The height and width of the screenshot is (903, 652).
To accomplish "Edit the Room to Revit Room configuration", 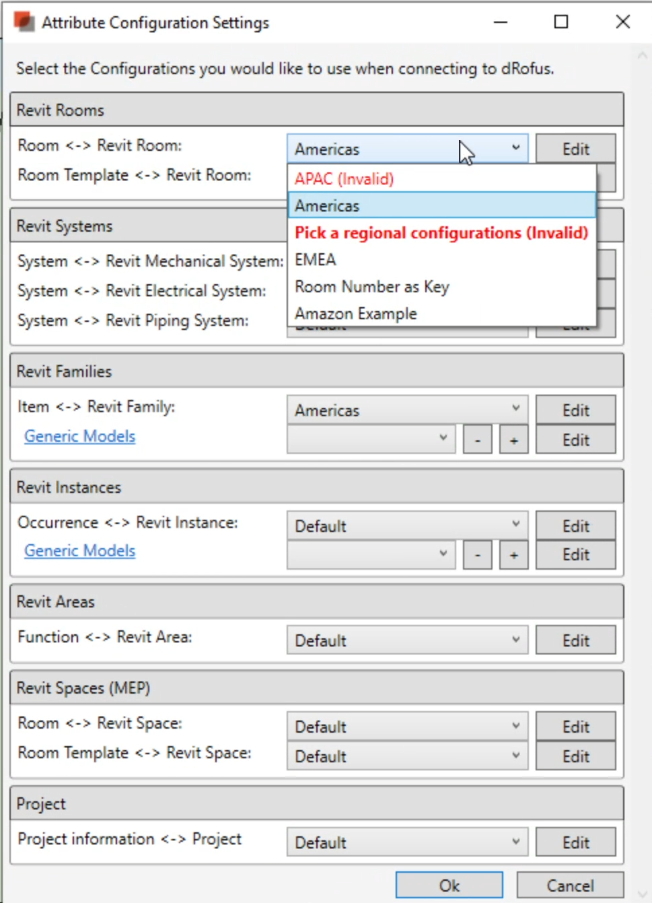I will 575,149.
